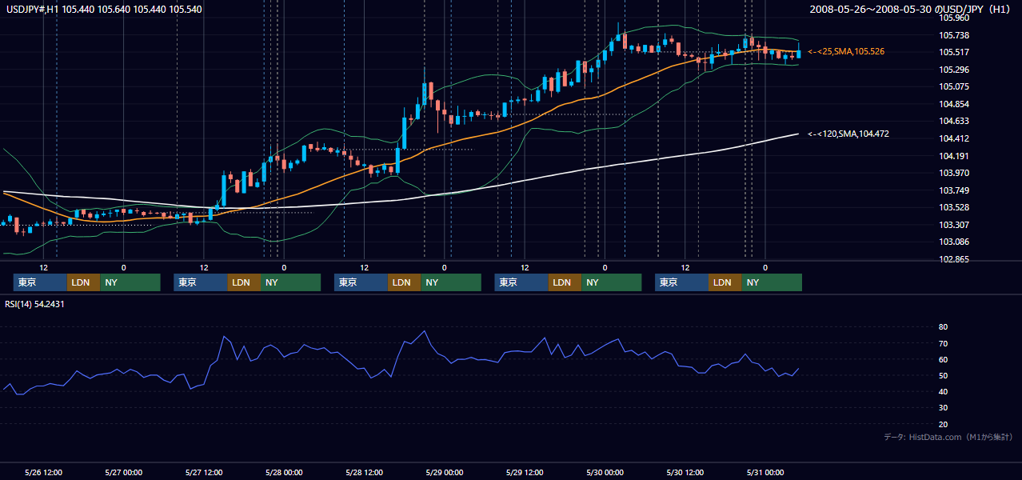Click the leftmost LDN session block
This screenshot has height=480, width=1022.
[83, 282]
